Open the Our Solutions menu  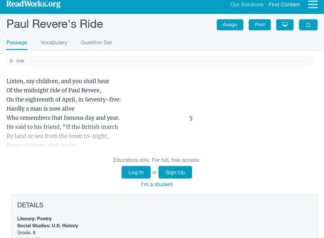pos(247,5)
